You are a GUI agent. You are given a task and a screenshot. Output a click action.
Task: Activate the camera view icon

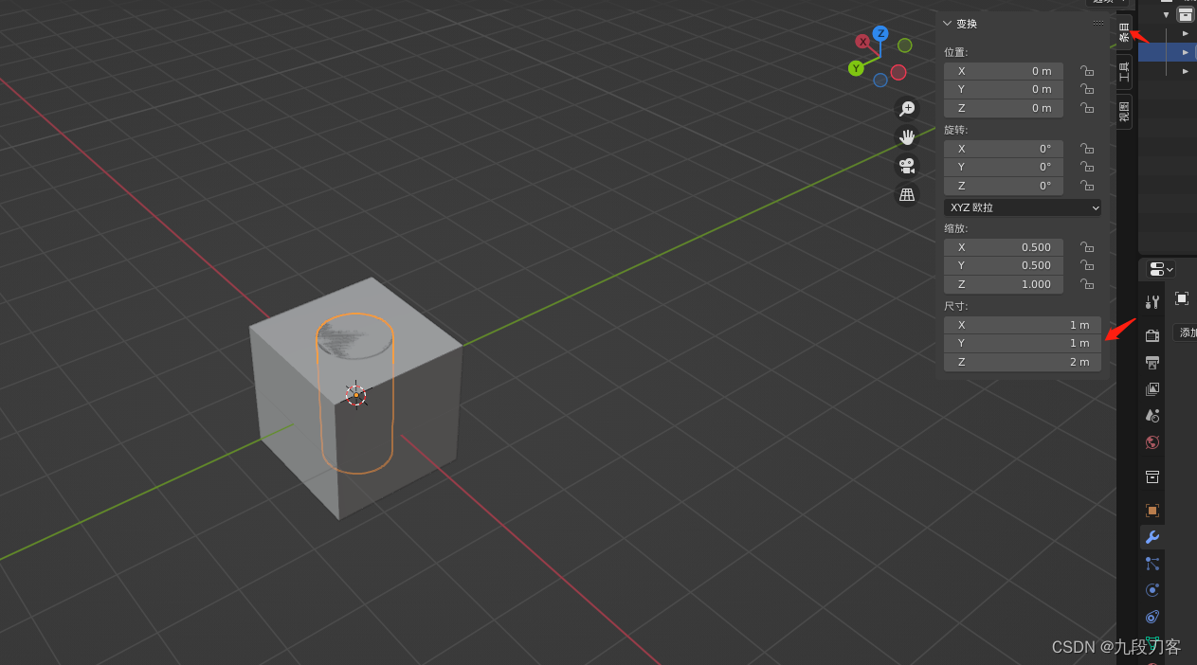click(x=907, y=166)
